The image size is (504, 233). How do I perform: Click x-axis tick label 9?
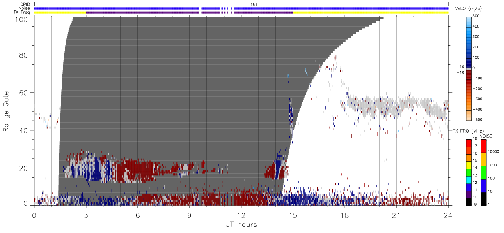(189, 216)
